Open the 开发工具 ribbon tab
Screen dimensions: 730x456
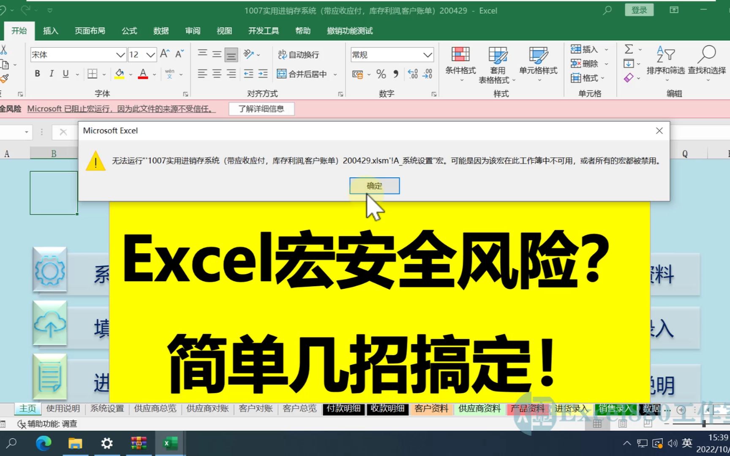pyautogui.click(x=264, y=31)
